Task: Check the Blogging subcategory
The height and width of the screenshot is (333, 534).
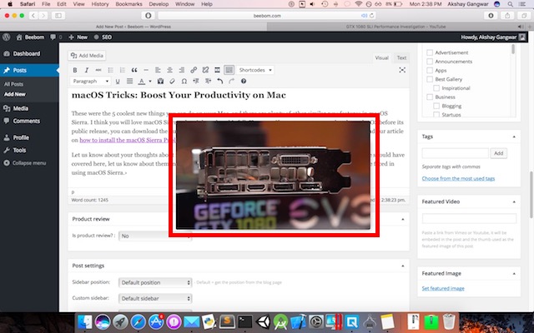Action: click(436, 106)
